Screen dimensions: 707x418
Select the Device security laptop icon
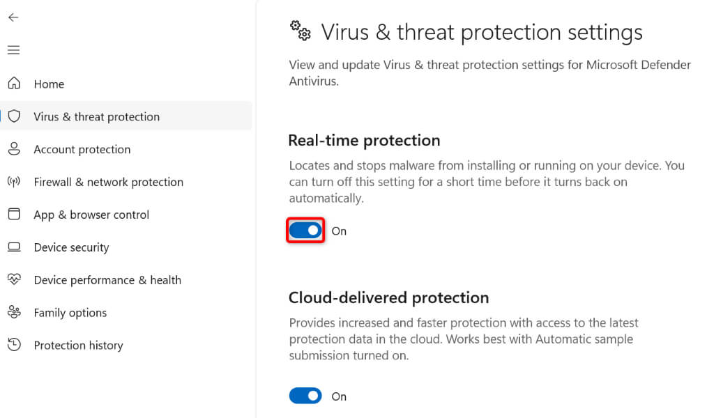[x=14, y=247]
